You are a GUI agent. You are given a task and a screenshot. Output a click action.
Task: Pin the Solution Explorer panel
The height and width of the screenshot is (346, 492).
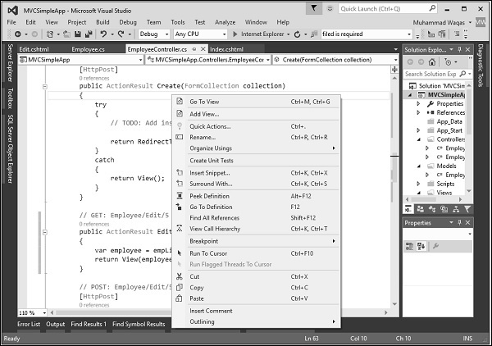[x=459, y=48]
